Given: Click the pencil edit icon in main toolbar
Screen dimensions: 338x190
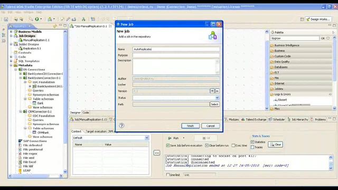Looking at the screenshot, I should click(68, 19).
